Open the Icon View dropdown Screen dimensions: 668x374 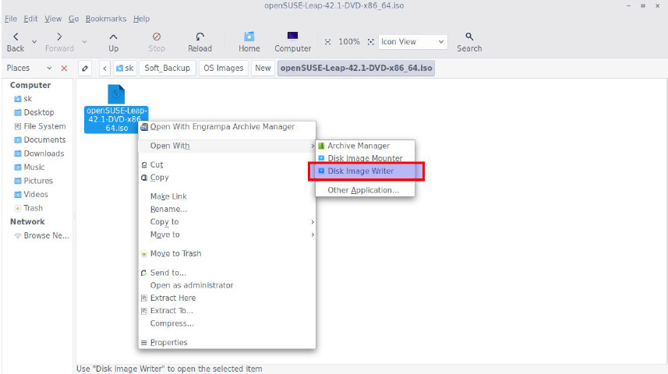coord(413,42)
